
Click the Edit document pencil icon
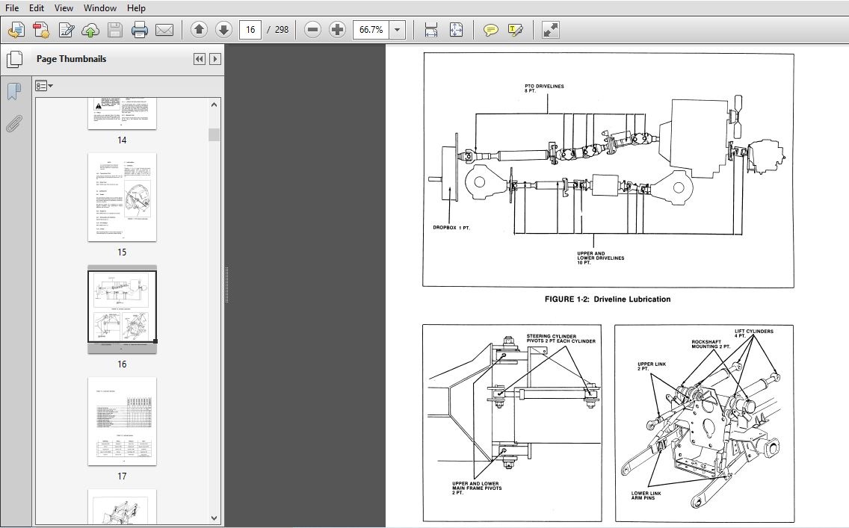pyautogui.click(x=66, y=30)
